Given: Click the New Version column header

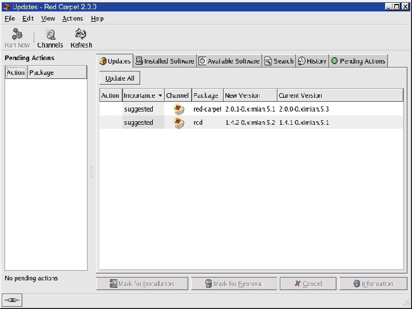Looking at the screenshot, I should [x=250, y=96].
